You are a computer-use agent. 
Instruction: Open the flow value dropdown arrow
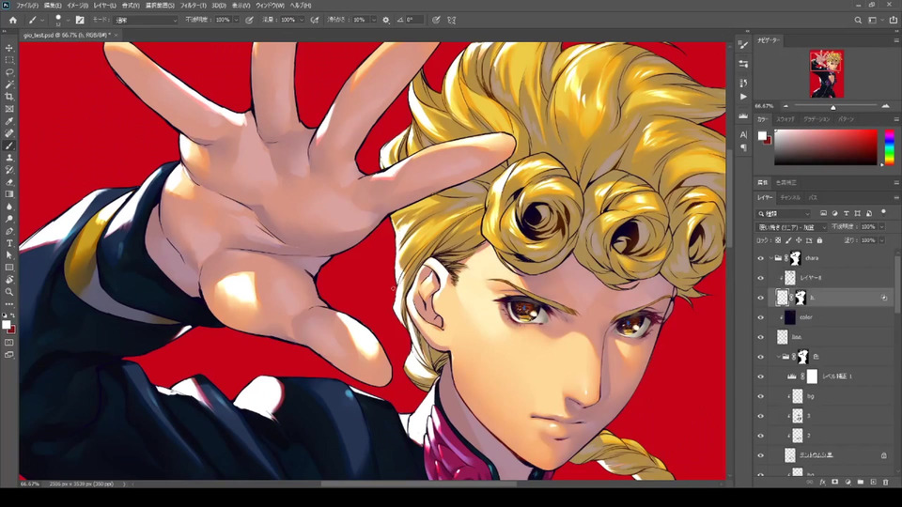pos(302,20)
